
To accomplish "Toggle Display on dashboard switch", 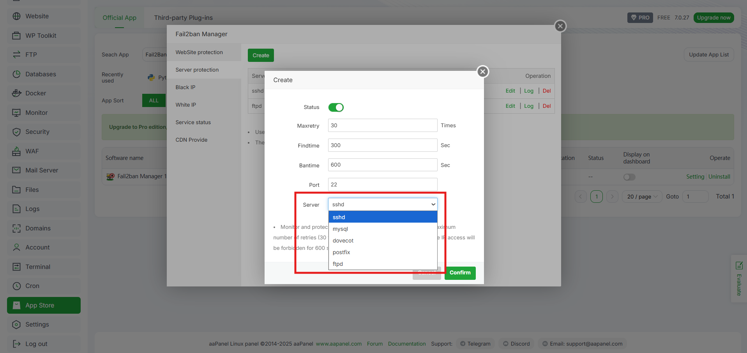I will [629, 177].
